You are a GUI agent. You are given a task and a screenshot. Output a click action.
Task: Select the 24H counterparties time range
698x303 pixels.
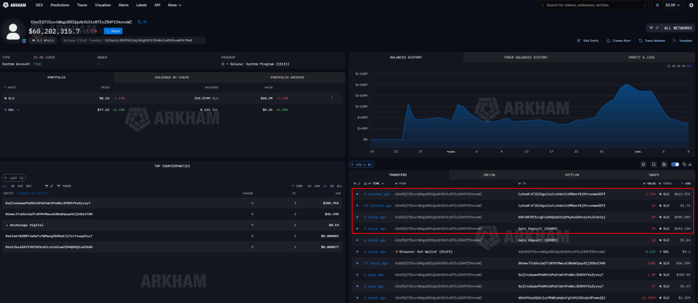point(318,186)
